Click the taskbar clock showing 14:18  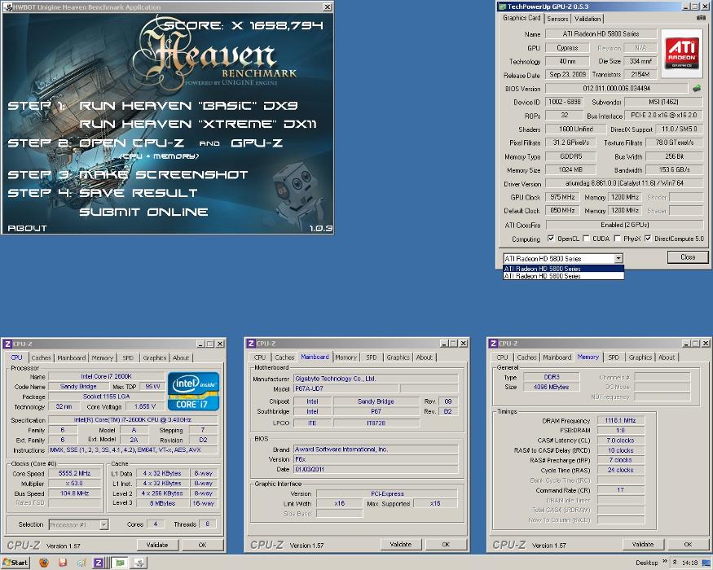pos(690,563)
